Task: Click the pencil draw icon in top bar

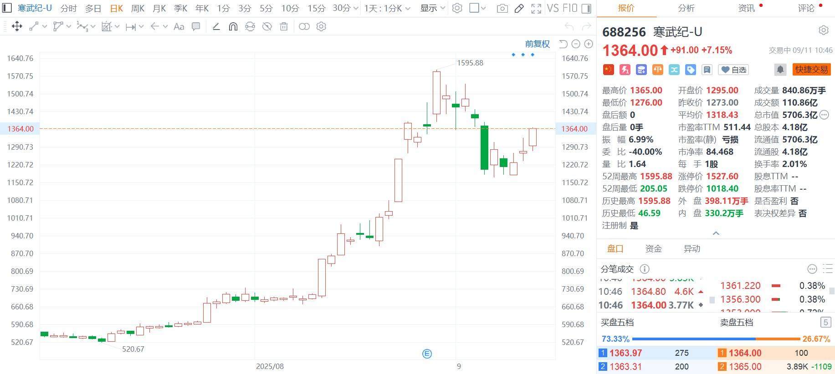Action: (x=519, y=8)
